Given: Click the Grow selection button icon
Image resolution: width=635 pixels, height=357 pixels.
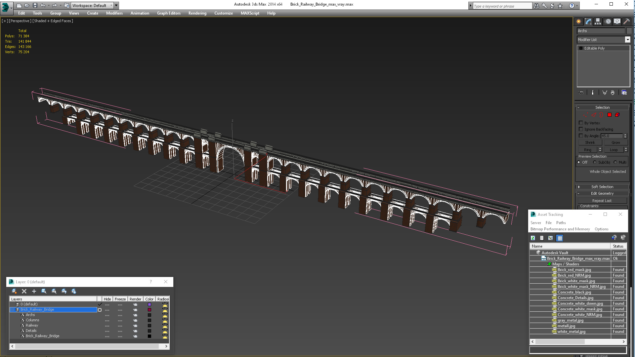Looking at the screenshot, I should tap(614, 142).
